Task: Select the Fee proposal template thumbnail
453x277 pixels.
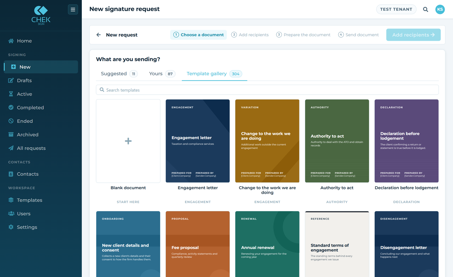Action: (x=198, y=244)
